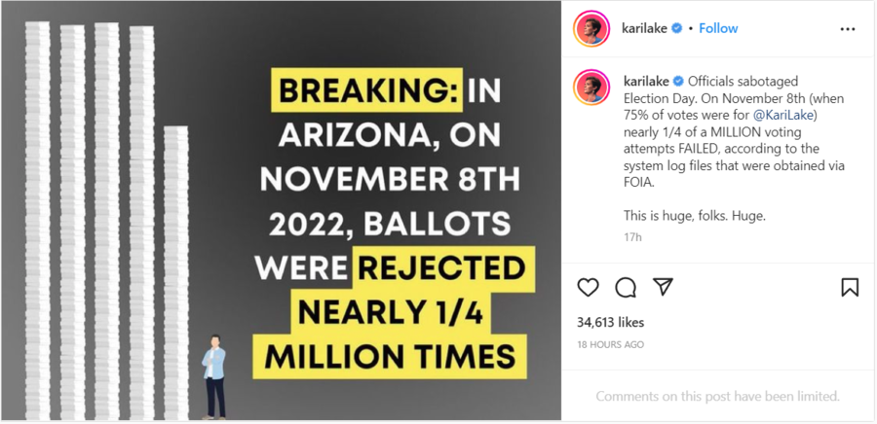This screenshot has width=877, height=424.
Task: Click the verified badge in the caption
Action: click(x=678, y=82)
